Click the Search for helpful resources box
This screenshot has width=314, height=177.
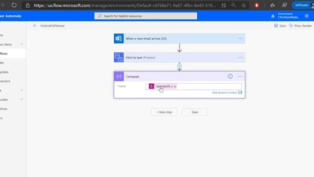point(146,16)
